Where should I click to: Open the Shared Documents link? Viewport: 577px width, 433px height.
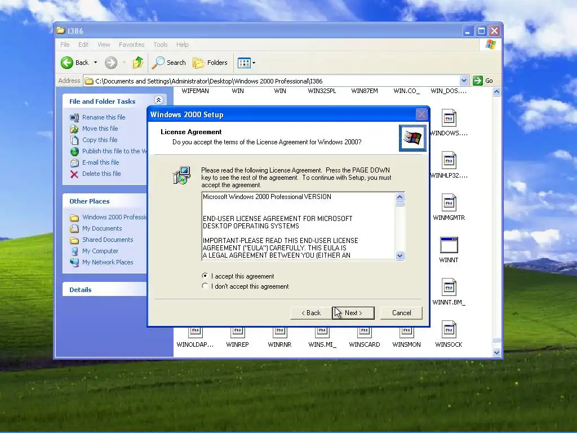click(x=108, y=240)
